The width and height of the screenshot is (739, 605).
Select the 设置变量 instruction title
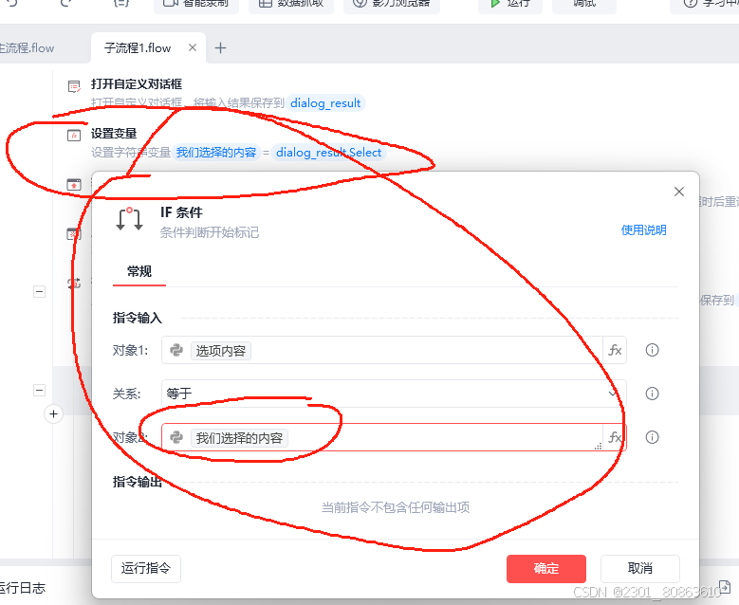114,134
